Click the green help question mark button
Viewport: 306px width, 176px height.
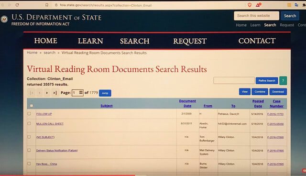click(x=283, y=80)
